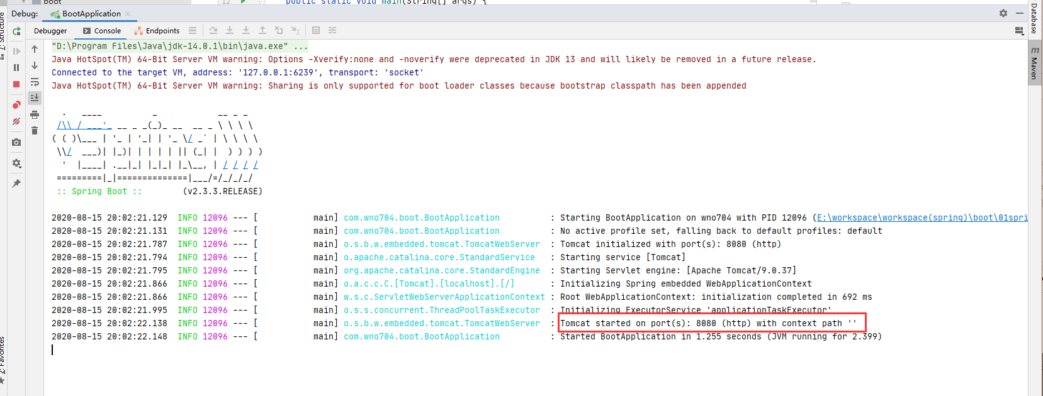Open the debug settings gear dropdown in left sidebar

click(16, 163)
